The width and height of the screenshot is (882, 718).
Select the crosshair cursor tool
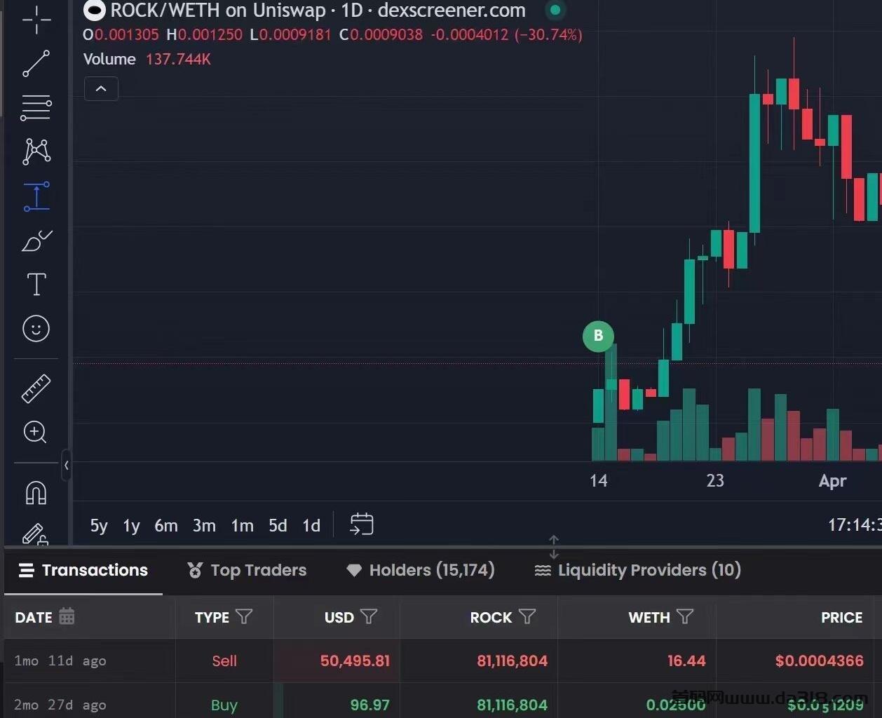pyautogui.click(x=36, y=20)
